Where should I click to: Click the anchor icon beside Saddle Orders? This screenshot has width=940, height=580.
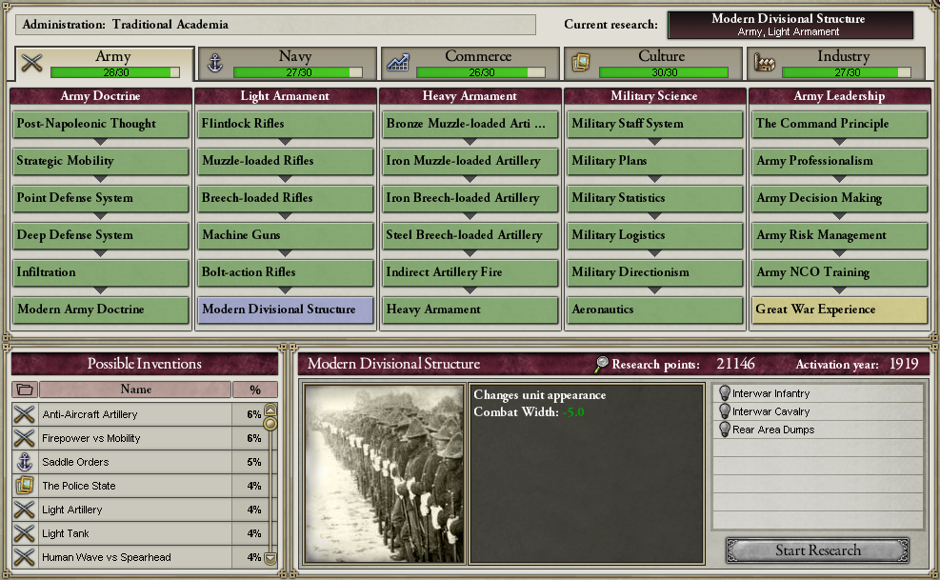(25, 462)
